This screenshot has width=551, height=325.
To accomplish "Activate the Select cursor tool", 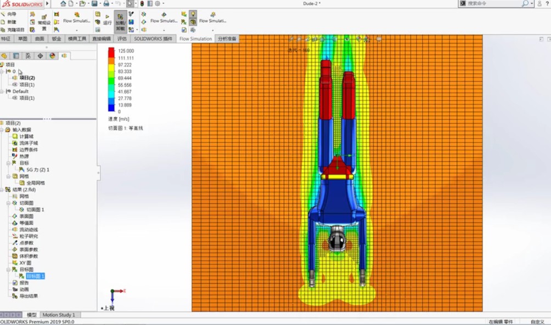I will pyautogui.click(x=130, y=3).
